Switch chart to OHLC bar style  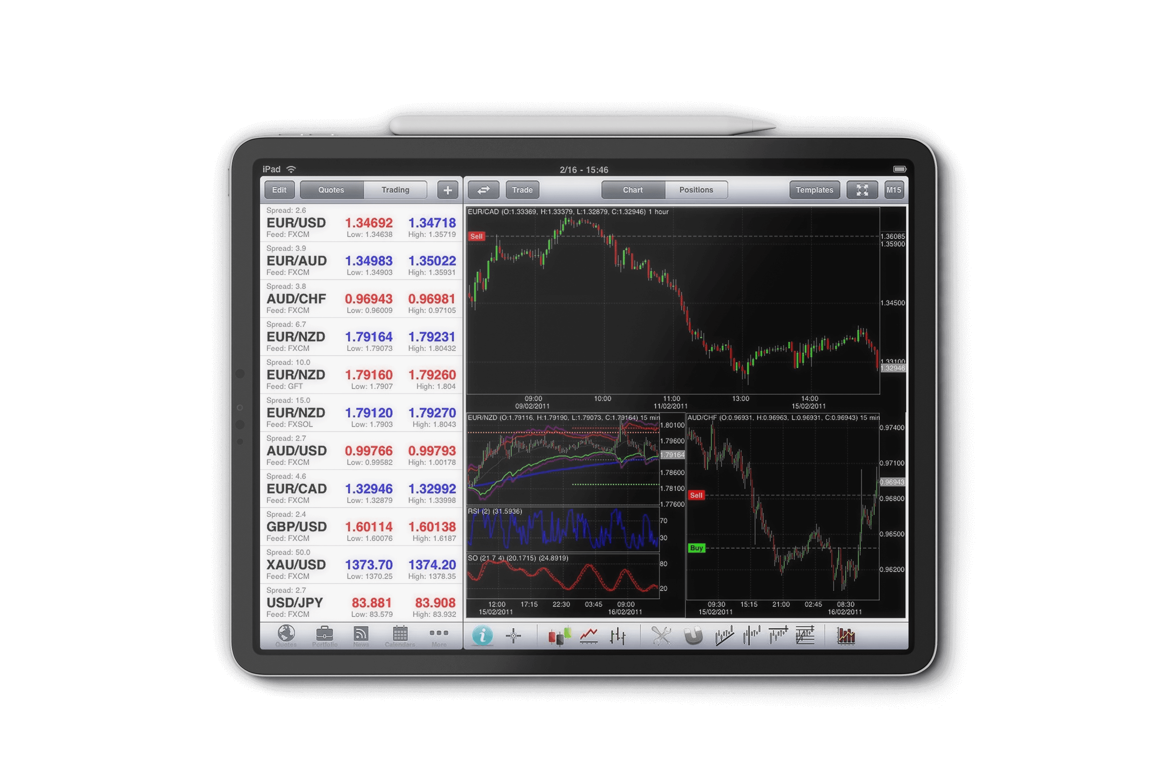click(618, 636)
